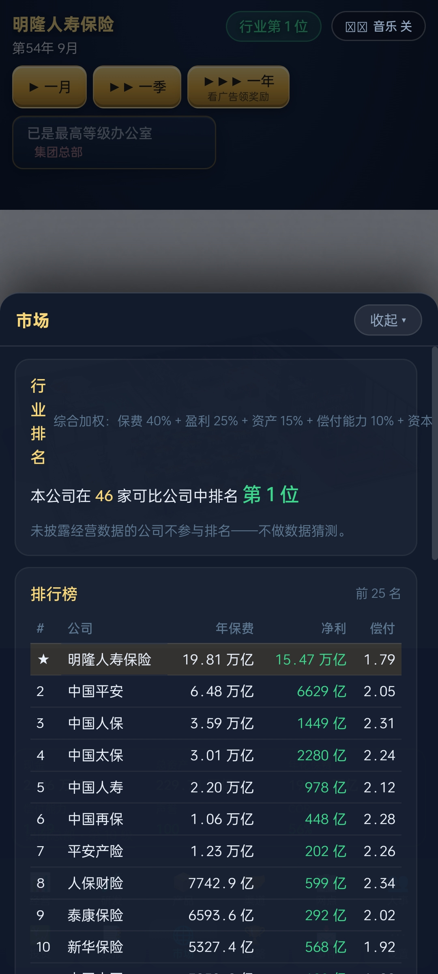Click the 年保费 column header
438x974 pixels.
coord(234,628)
